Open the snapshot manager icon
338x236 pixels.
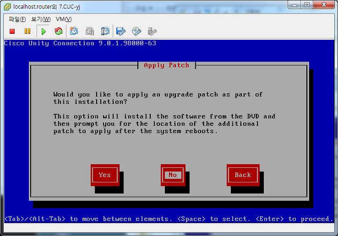[105, 31]
